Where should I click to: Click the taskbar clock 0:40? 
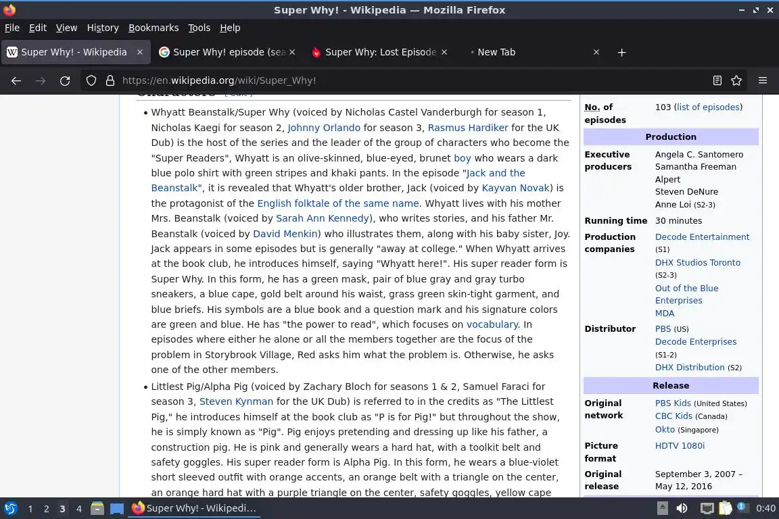click(x=765, y=508)
